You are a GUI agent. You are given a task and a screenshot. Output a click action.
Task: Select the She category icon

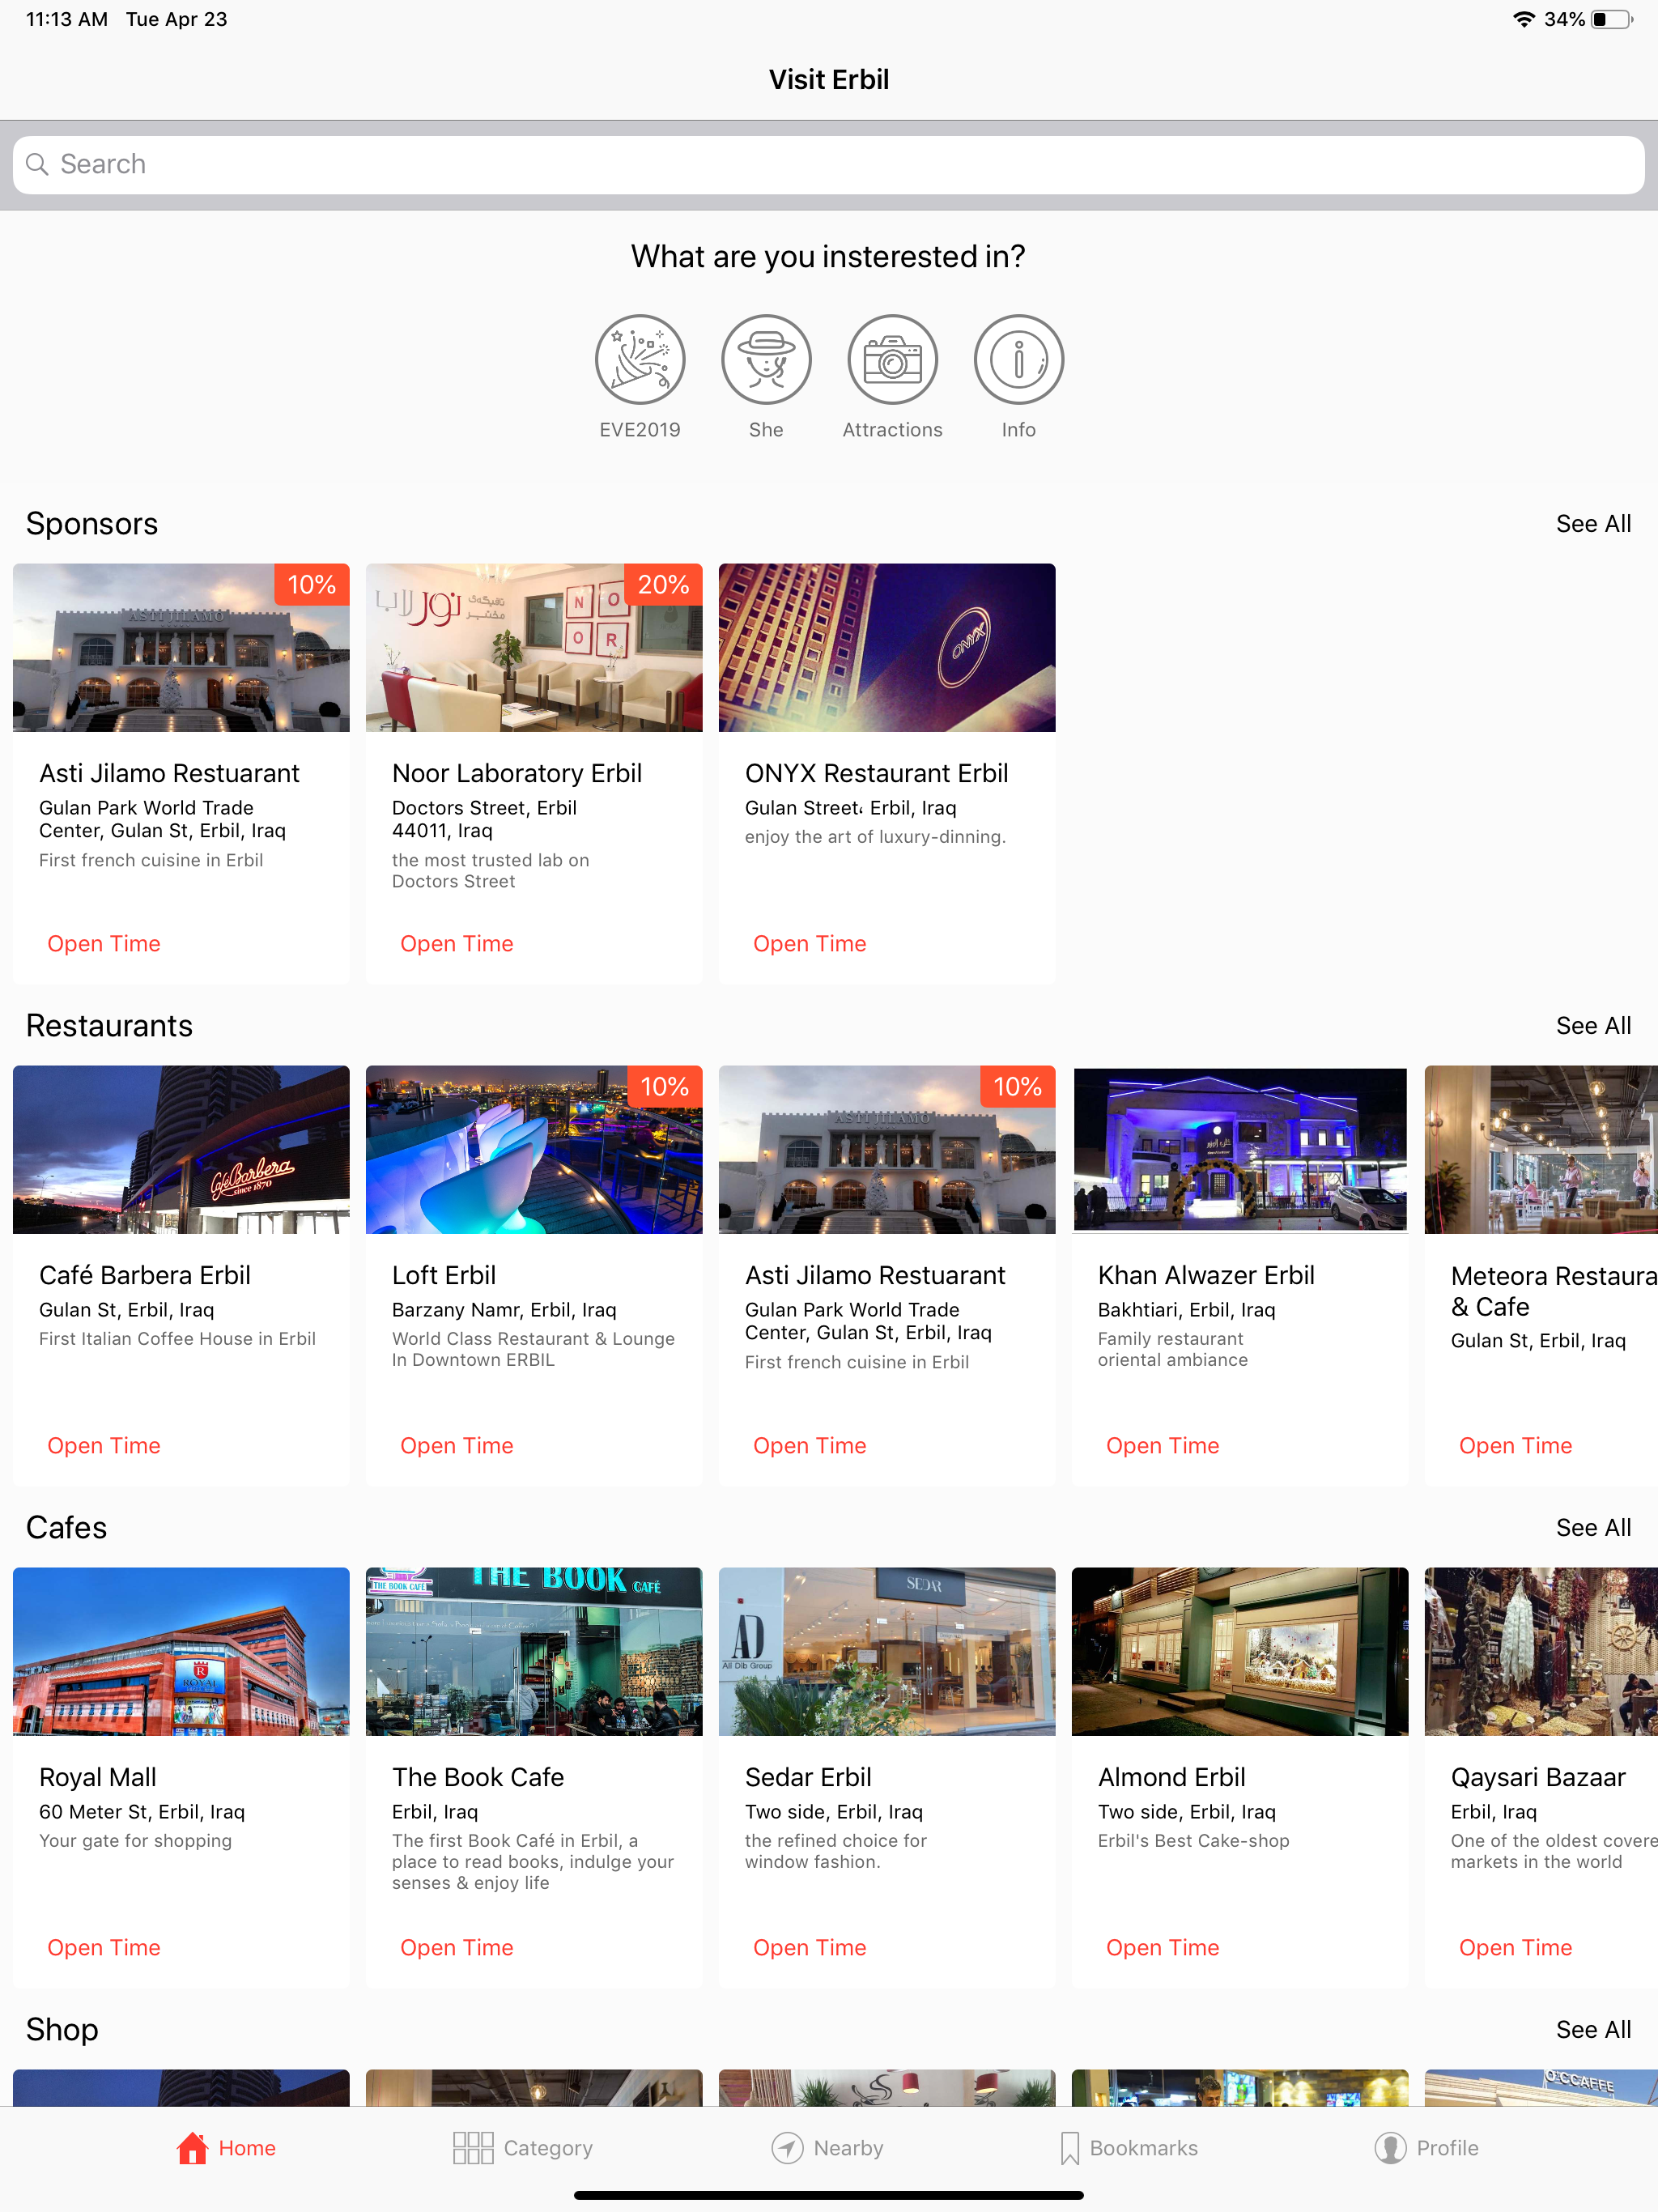tap(766, 360)
